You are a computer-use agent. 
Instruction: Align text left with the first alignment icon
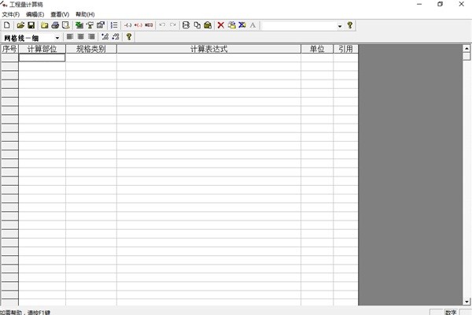pos(70,37)
